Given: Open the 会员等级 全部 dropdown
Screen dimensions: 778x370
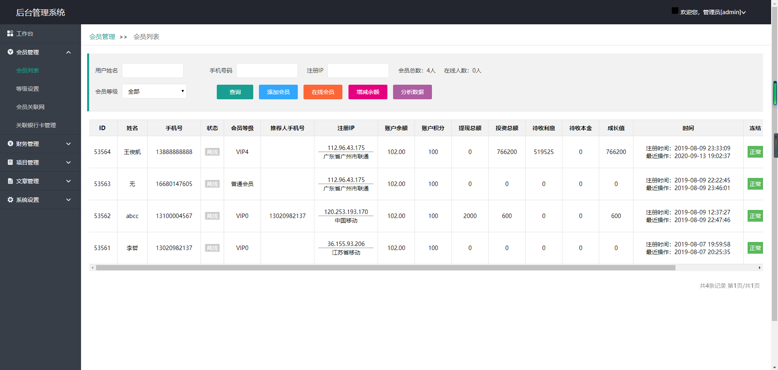Looking at the screenshot, I should [154, 91].
